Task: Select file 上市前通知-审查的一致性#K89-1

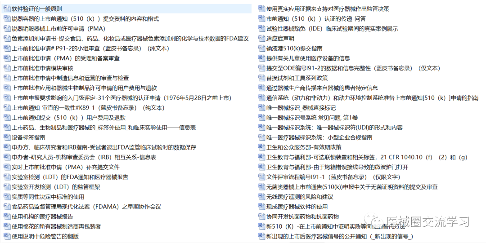Action: pyautogui.click(x=88, y=108)
